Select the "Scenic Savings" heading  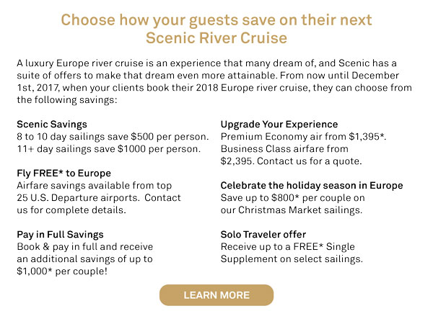coord(51,125)
